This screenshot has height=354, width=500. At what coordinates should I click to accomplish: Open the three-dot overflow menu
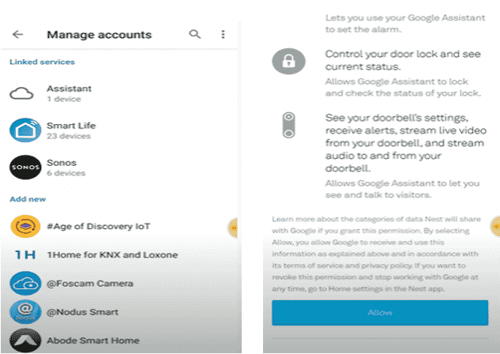(223, 35)
